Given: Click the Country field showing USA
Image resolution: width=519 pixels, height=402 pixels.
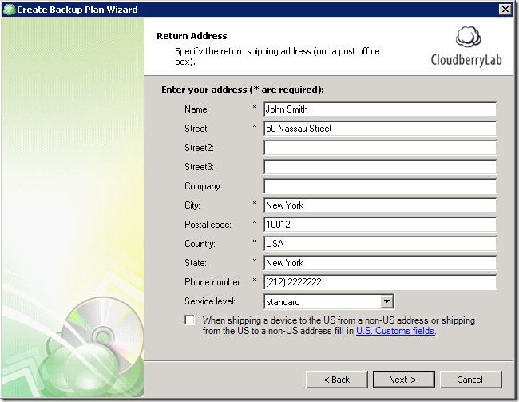Looking at the screenshot, I should [x=380, y=244].
